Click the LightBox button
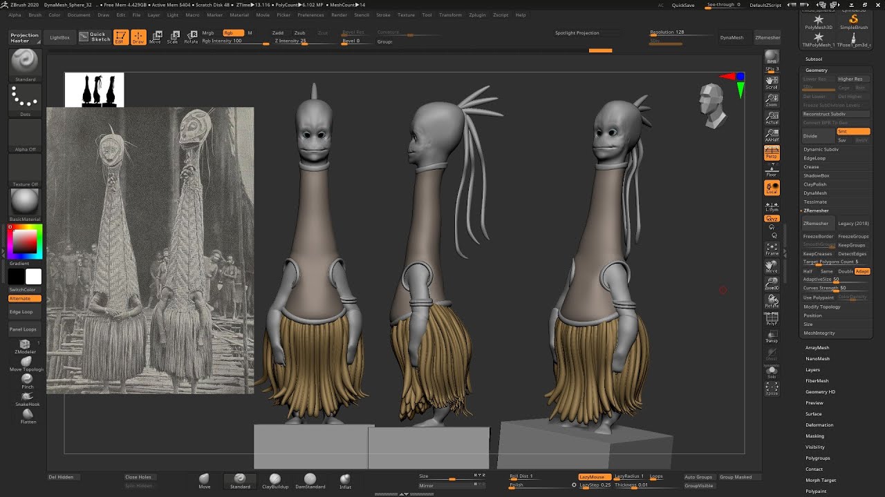Viewport: 885px width, 497px height. coord(60,37)
